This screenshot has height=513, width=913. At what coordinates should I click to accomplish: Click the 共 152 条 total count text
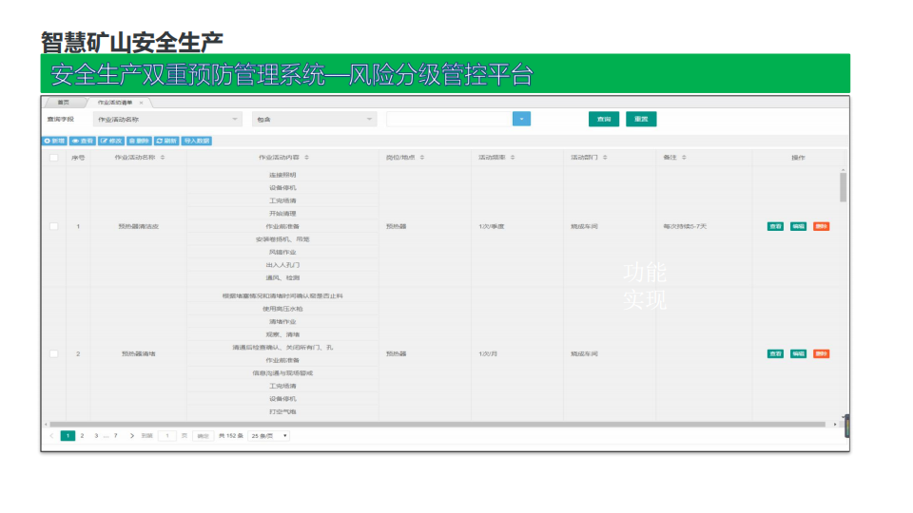pyautogui.click(x=230, y=436)
